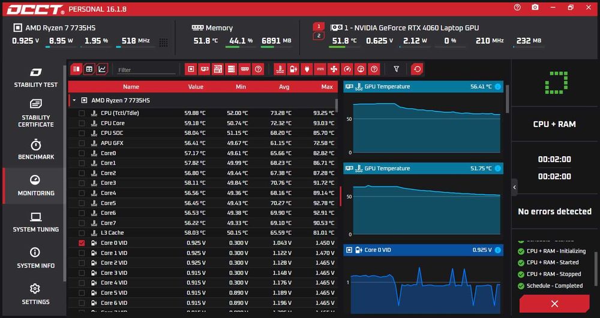Open the System Info section

point(35,259)
